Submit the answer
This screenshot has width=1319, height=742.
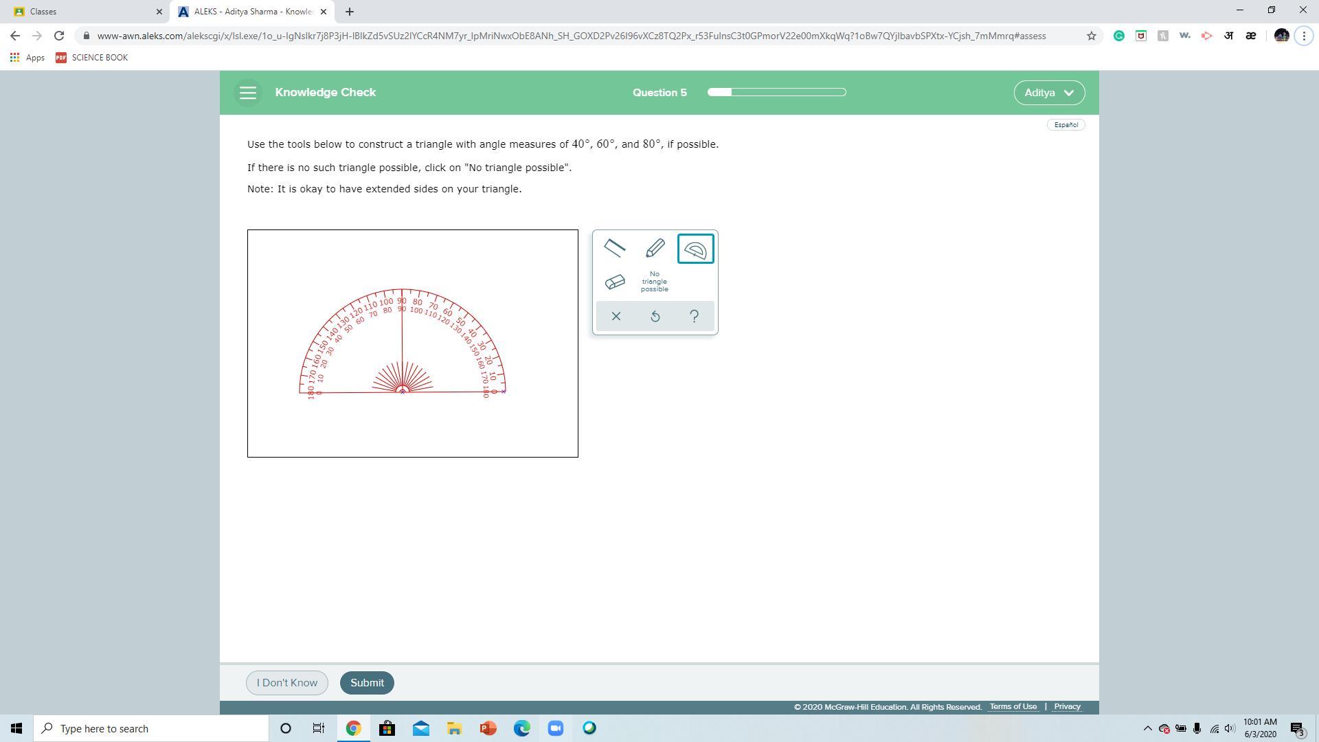click(x=367, y=683)
